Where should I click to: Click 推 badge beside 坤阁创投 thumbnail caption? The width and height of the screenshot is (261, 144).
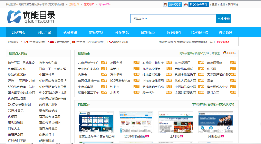(x=222, y=136)
